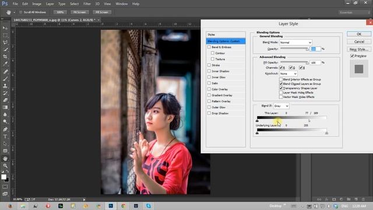373x210 pixels.
Task: Select the Zoom tool in toolbox
Action: (x=5, y=166)
